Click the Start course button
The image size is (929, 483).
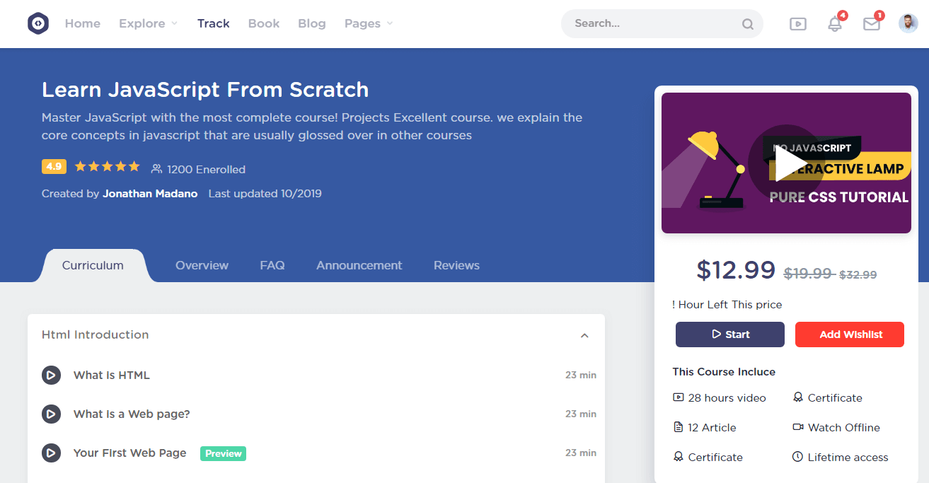pos(730,334)
